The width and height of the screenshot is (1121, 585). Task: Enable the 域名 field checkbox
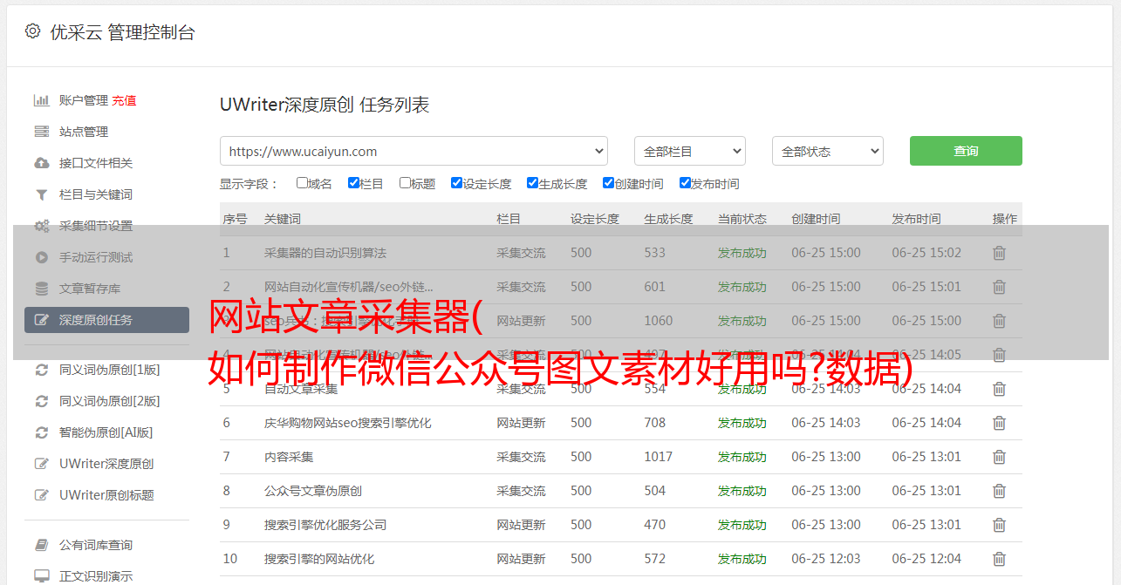coord(302,183)
